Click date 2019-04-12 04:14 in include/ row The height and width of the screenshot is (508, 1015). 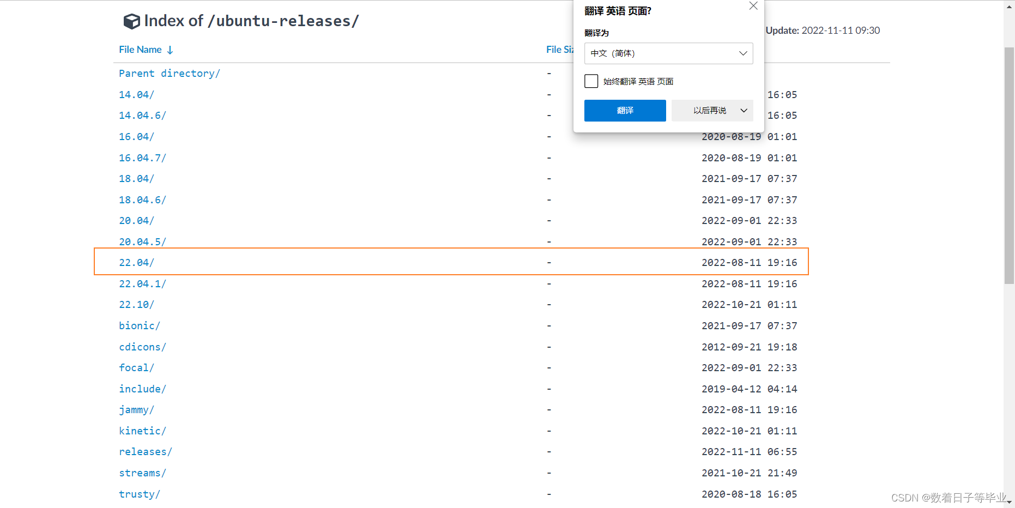tap(749, 389)
